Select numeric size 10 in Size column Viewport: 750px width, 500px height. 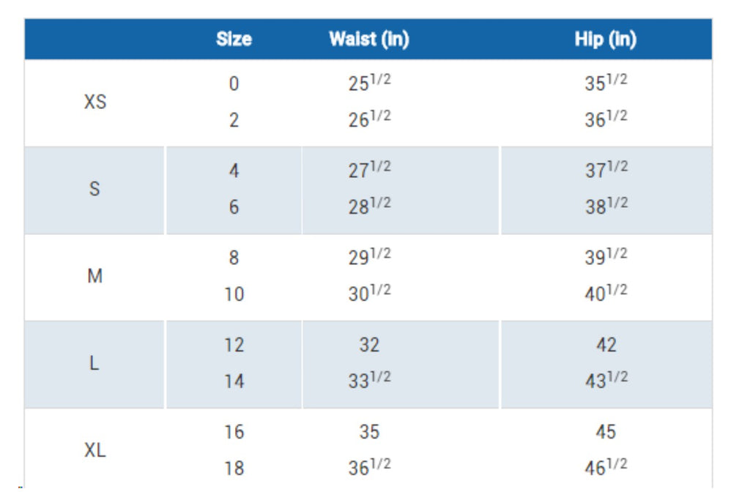[x=234, y=294]
